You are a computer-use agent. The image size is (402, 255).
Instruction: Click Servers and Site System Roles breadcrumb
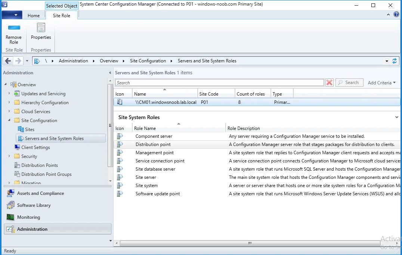207,61
